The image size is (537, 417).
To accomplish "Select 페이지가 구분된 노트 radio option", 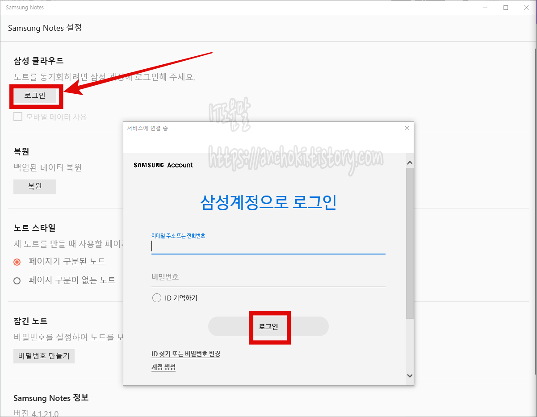I will coord(17,262).
